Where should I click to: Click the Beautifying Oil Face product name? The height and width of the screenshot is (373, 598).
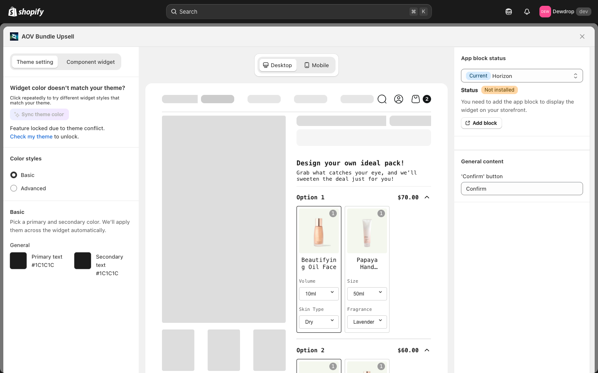click(x=319, y=264)
